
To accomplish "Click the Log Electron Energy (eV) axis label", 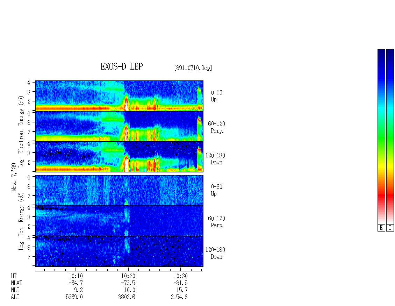I will tap(21, 131).
